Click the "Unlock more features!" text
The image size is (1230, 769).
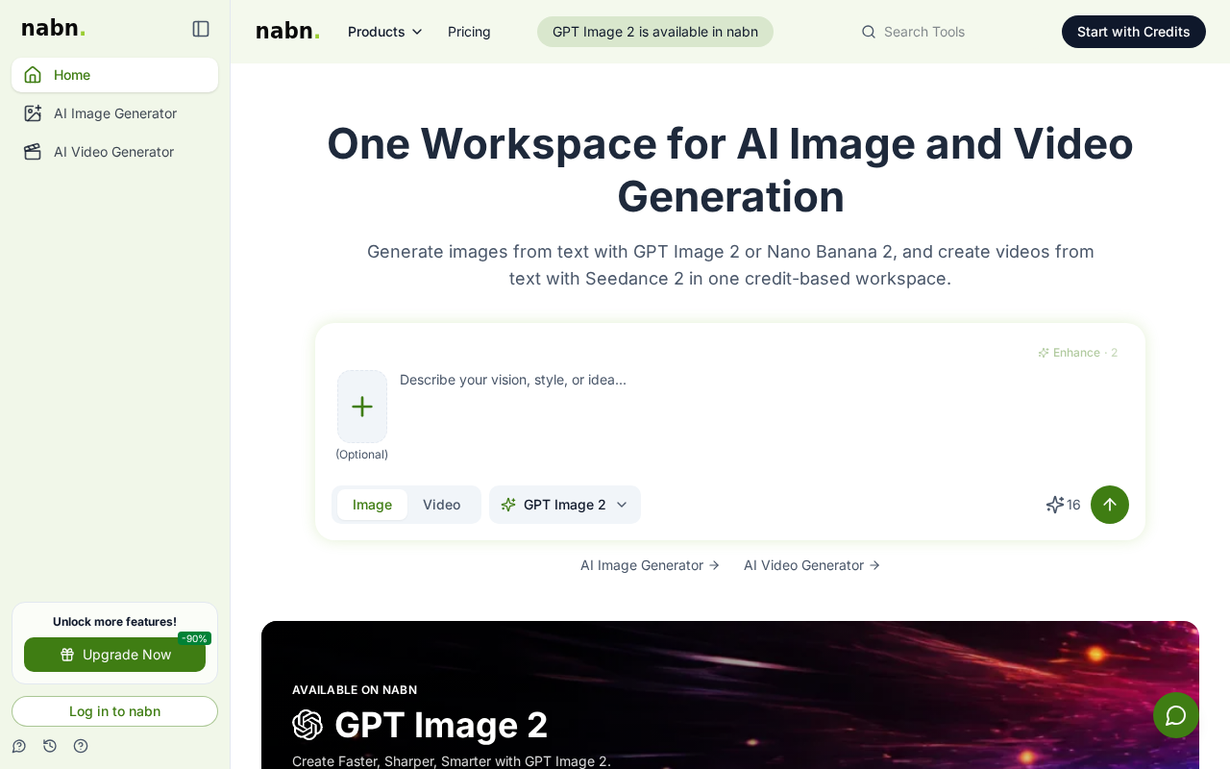(x=115, y=622)
